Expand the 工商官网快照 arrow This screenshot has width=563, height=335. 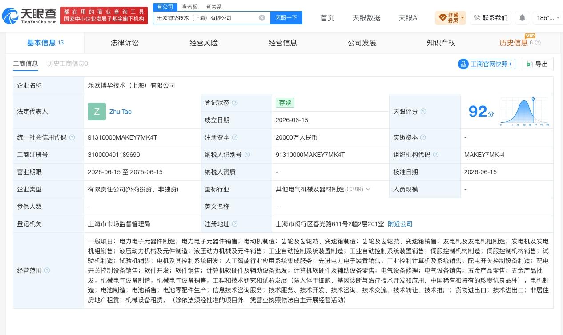(511, 64)
